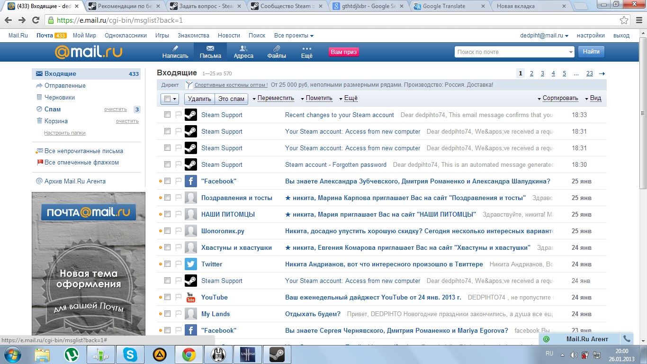
Task: Check the Хвастуны и хвастушки email checkbox
Action: [167, 247]
